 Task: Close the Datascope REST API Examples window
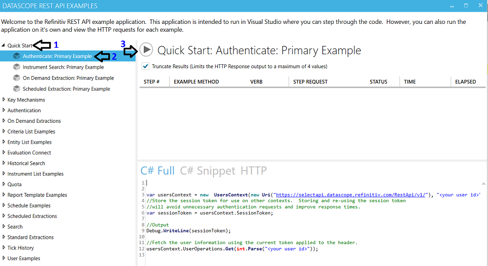pos(480,5)
